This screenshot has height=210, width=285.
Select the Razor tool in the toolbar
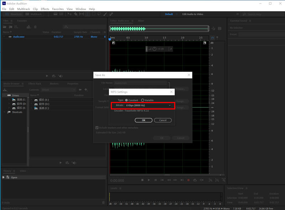76,14
